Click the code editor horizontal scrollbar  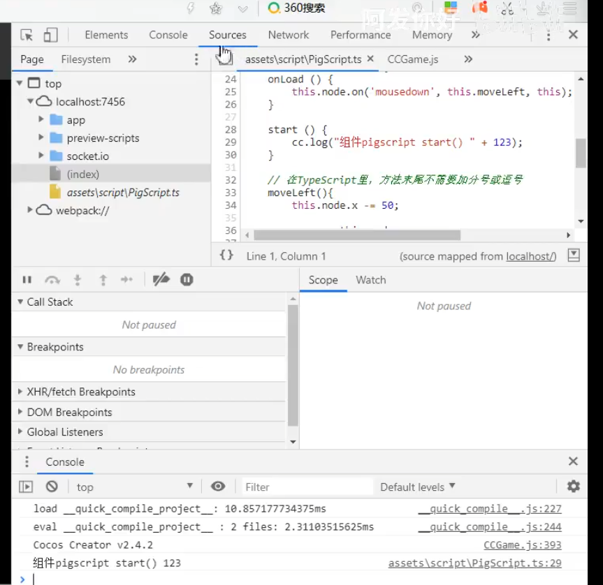point(357,235)
